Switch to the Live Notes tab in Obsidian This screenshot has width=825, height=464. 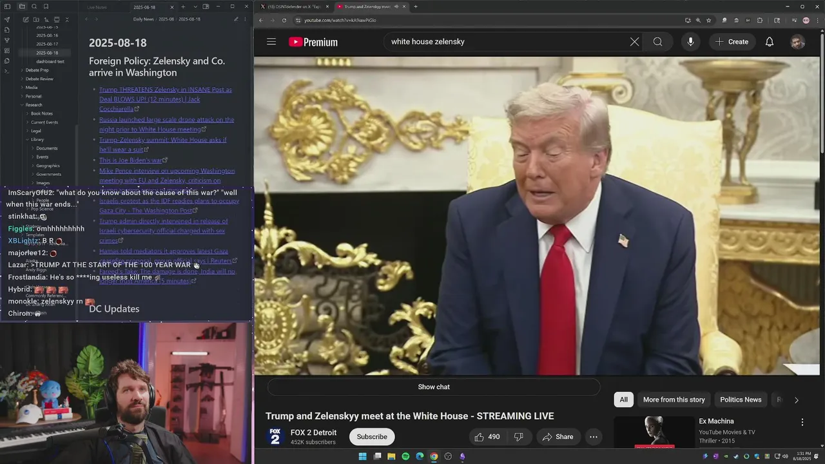[x=97, y=7]
